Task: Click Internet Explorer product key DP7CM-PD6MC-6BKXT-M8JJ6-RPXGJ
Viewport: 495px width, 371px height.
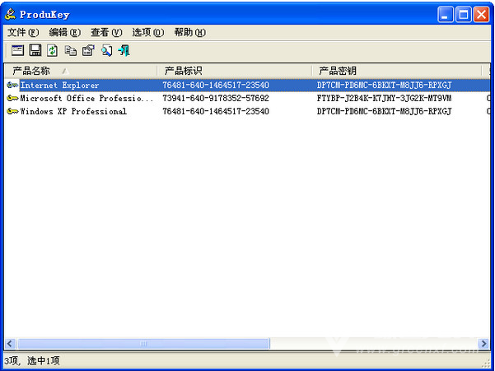Action: (x=384, y=85)
